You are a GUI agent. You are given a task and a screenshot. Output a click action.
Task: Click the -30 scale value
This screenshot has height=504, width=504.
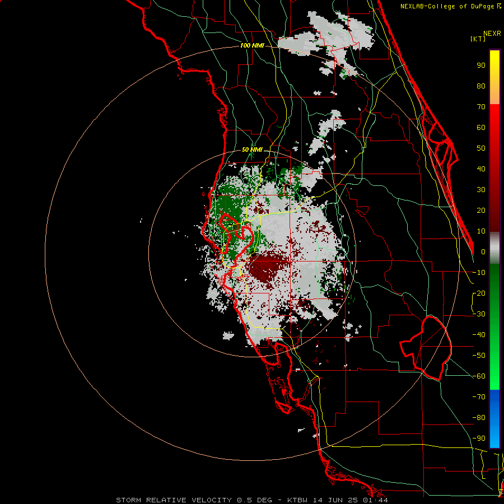point(479,314)
